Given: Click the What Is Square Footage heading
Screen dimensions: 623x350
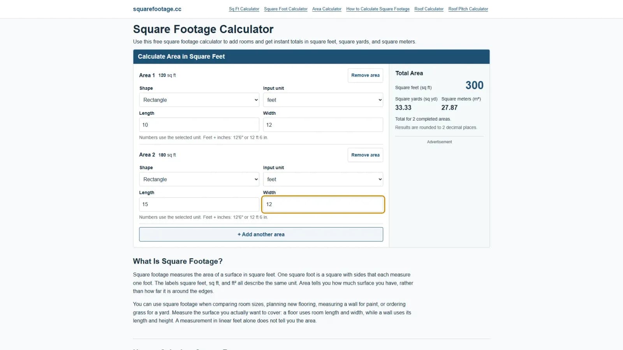Looking at the screenshot, I should (178, 261).
